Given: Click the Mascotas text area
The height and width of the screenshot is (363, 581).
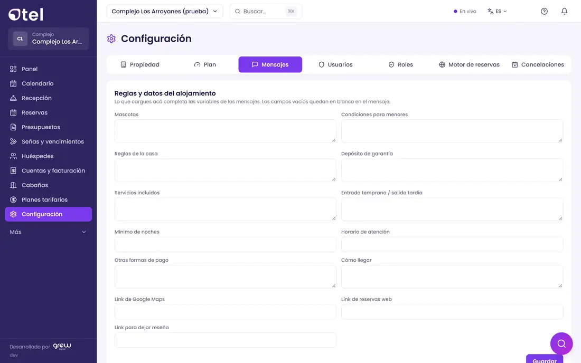Looking at the screenshot, I should 226,131.
